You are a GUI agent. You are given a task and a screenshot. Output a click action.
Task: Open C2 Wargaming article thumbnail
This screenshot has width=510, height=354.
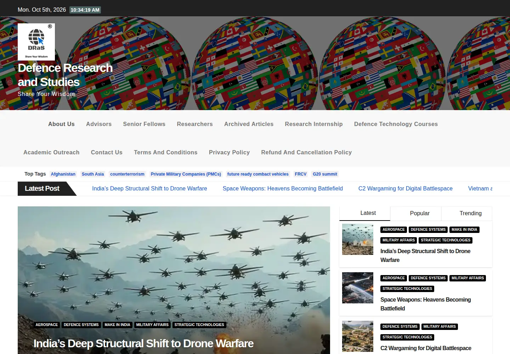coord(358,336)
